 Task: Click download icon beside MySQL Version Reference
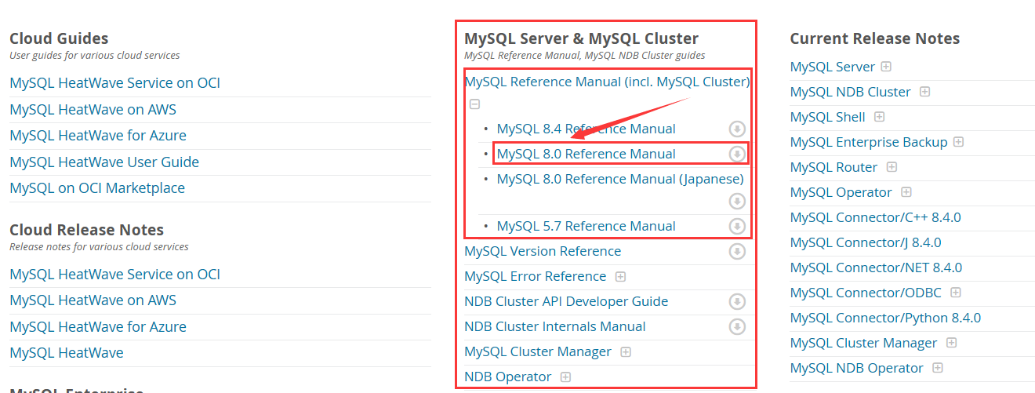pos(737,251)
